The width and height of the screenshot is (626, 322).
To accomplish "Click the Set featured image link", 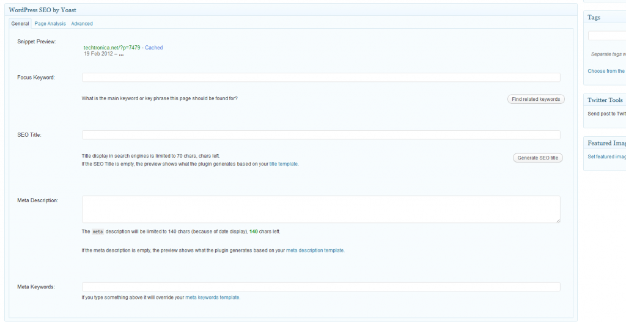I will click(x=606, y=157).
